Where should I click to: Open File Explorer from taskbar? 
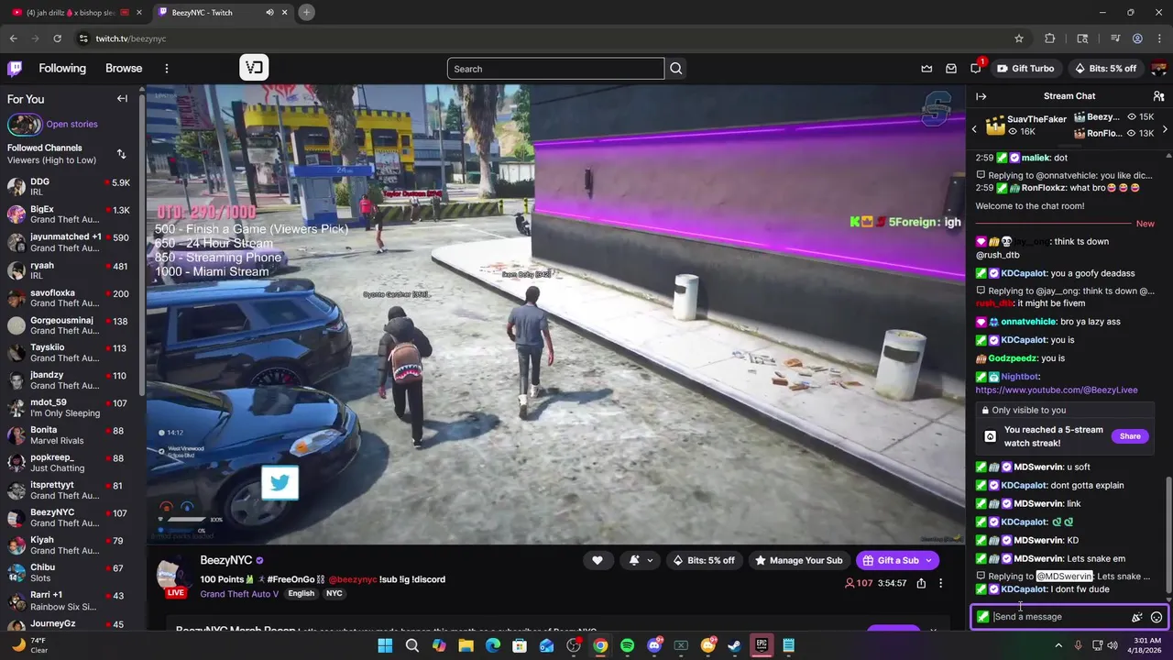point(466,645)
